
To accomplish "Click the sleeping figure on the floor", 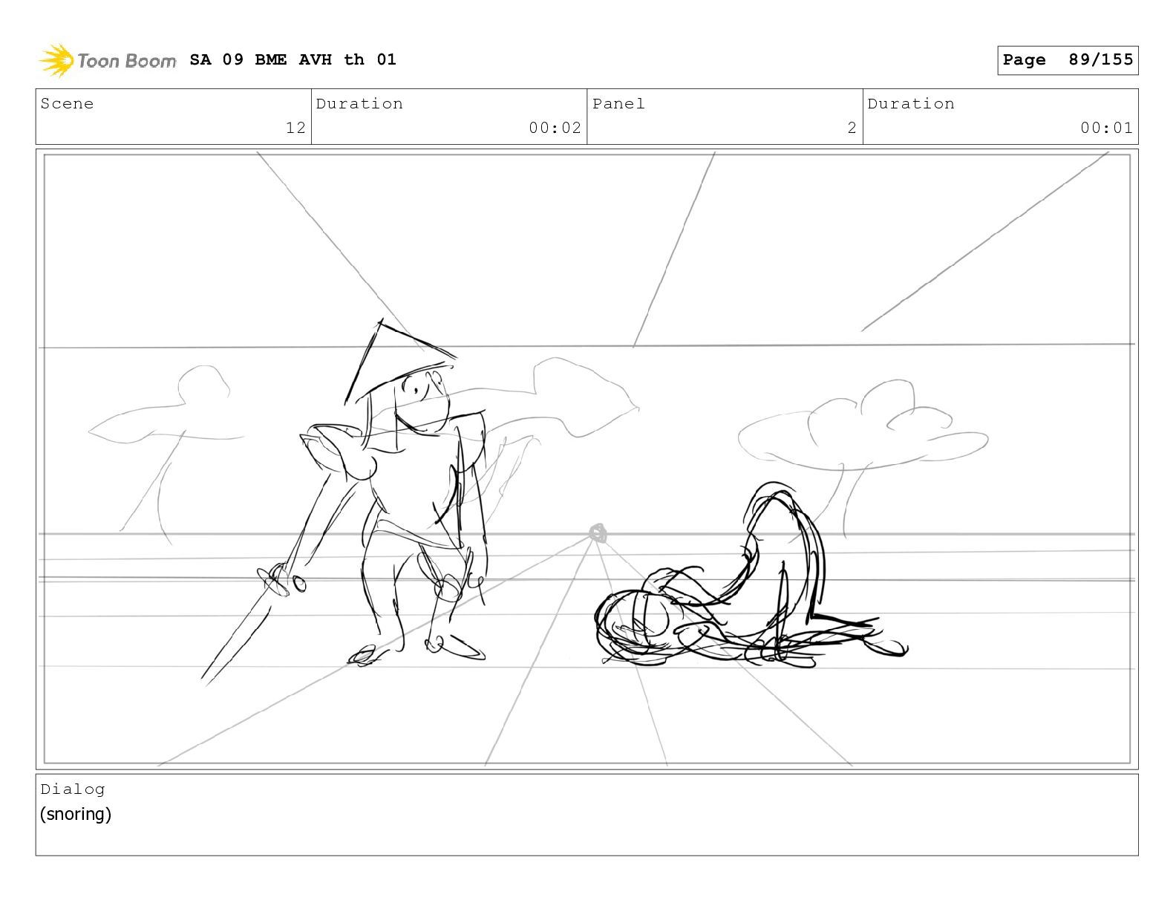I will pos(750,576).
